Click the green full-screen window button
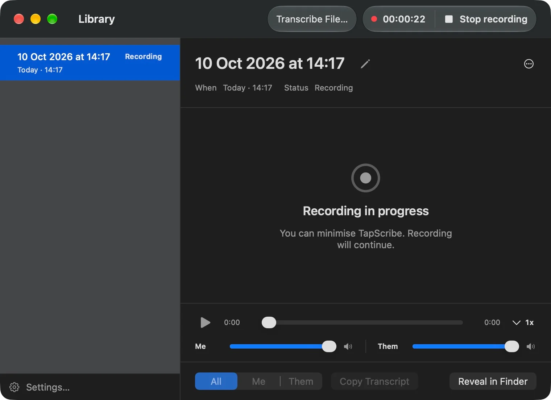The height and width of the screenshot is (400, 551). [52, 19]
